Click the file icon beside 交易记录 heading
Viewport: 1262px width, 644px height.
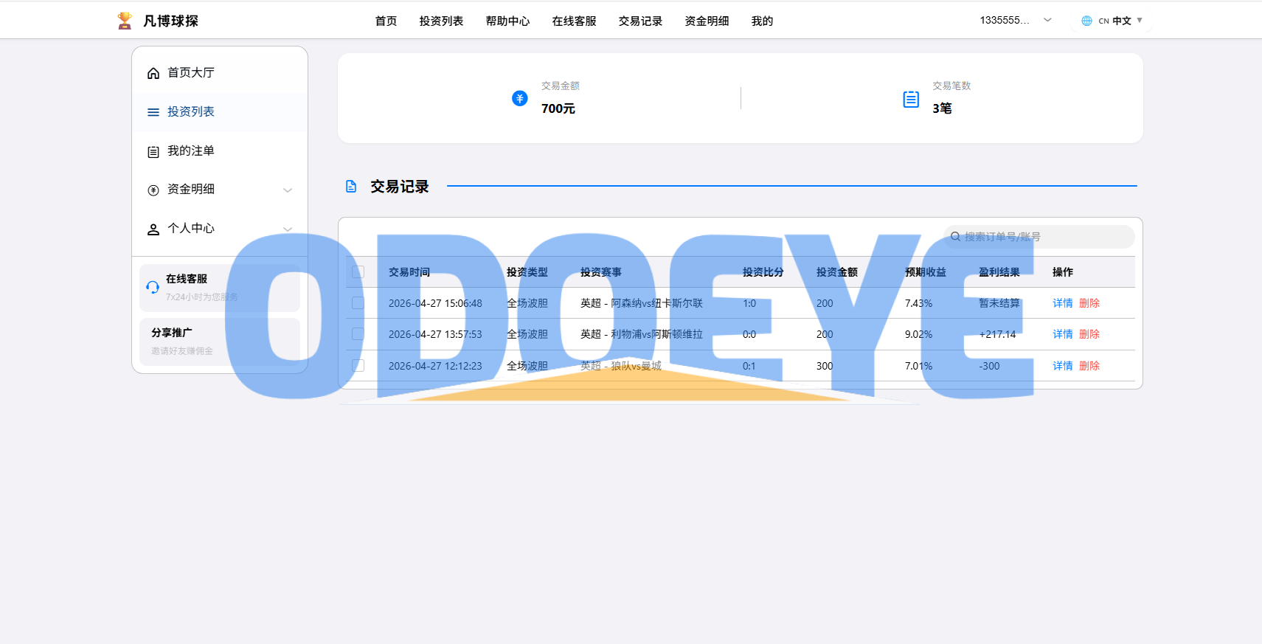(x=351, y=187)
